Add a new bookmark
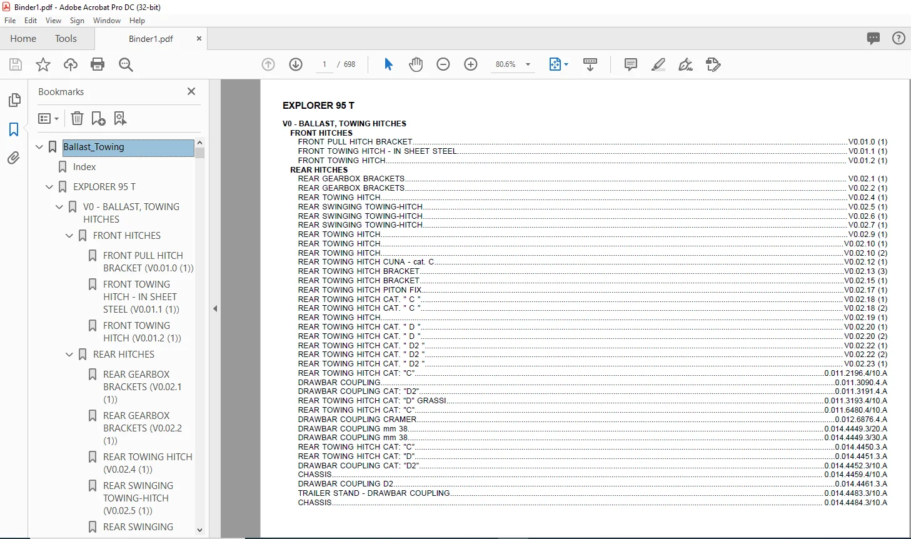The width and height of the screenshot is (911, 539). click(98, 118)
